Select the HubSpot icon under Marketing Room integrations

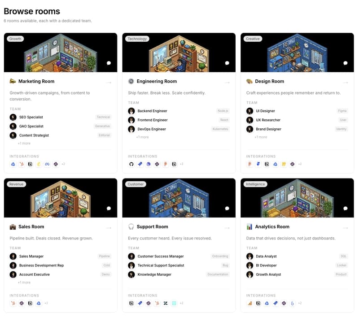point(22,164)
